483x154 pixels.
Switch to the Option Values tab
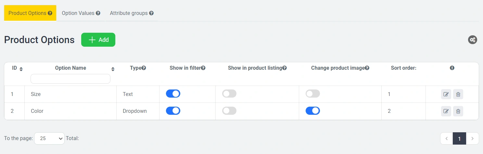coord(81,13)
